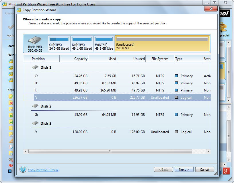Close the Copy Partition Wizard dialog
The width and height of the screenshot is (234, 183).
(211, 9)
